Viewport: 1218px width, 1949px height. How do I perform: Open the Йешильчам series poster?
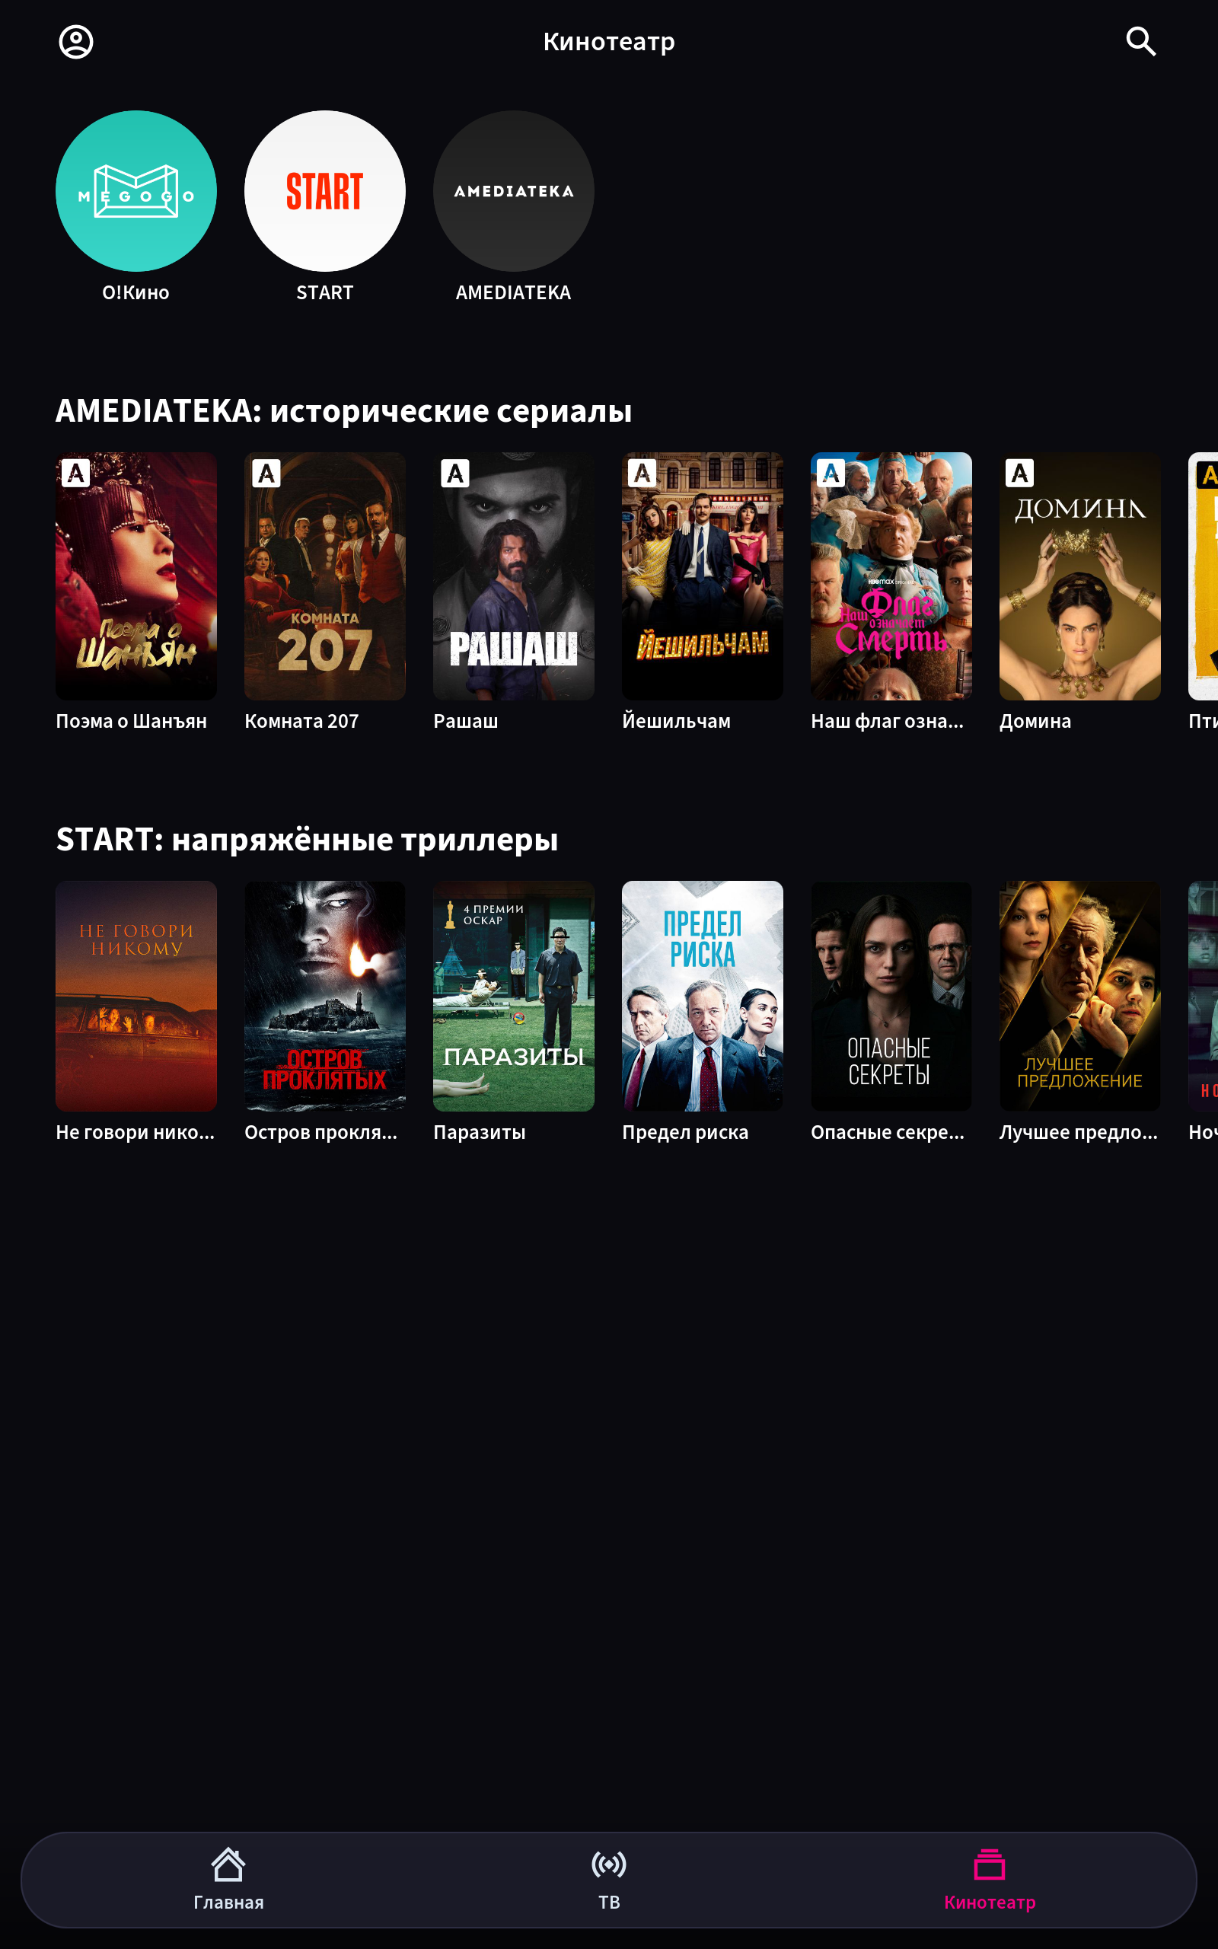[703, 576]
